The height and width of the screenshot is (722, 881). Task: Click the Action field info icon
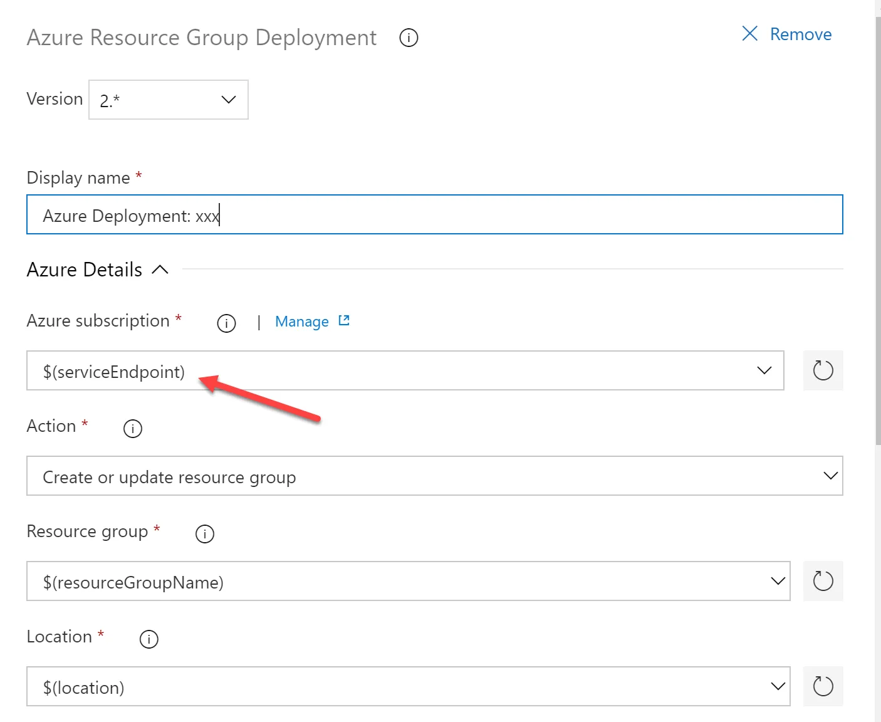pyautogui.click(x=133, y=429)
